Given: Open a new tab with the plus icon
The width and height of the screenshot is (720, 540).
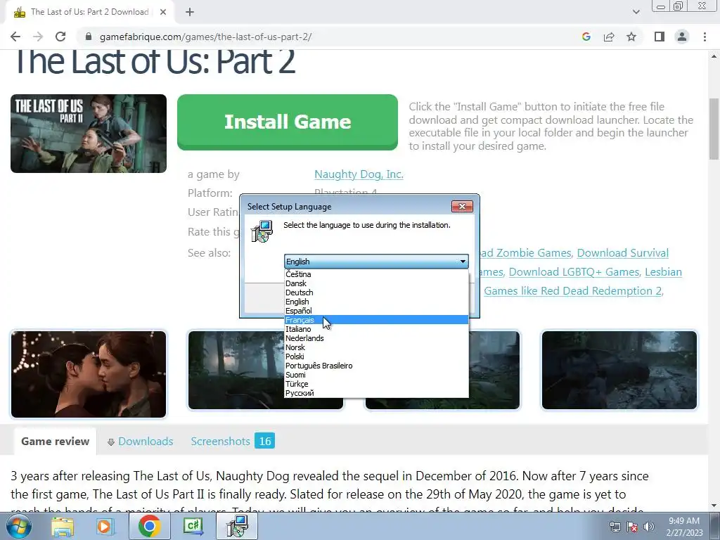Looking at the screenshot, I should (190, 13).
